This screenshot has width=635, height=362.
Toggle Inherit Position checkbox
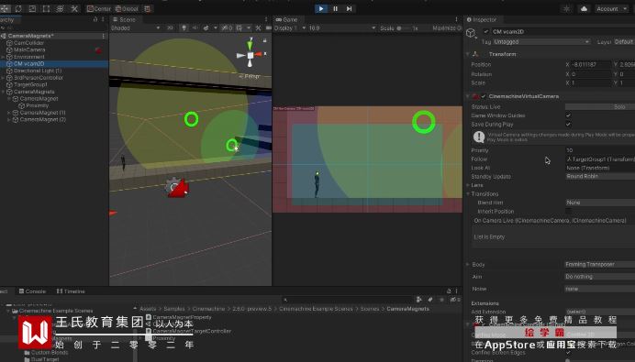click(x=568, y=211)
